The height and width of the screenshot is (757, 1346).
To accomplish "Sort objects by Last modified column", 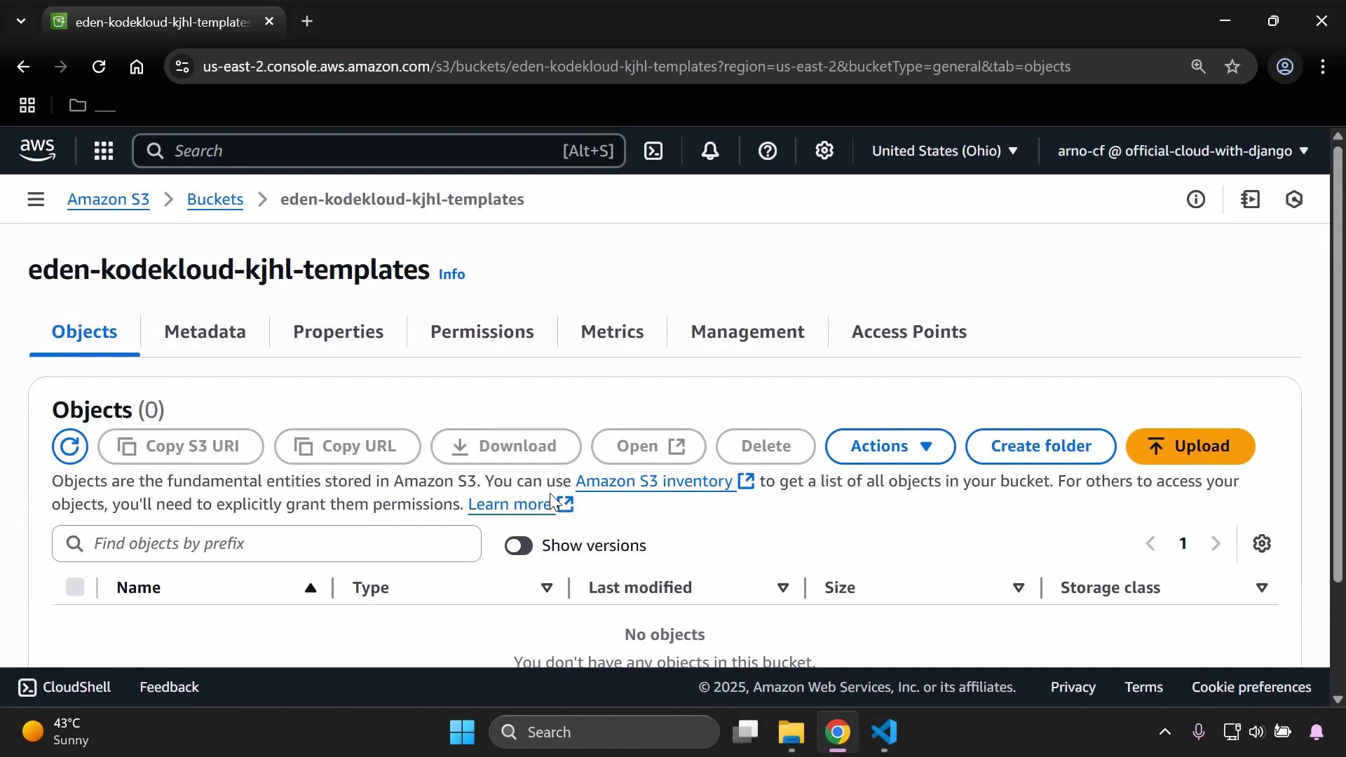I will point(640,587).
